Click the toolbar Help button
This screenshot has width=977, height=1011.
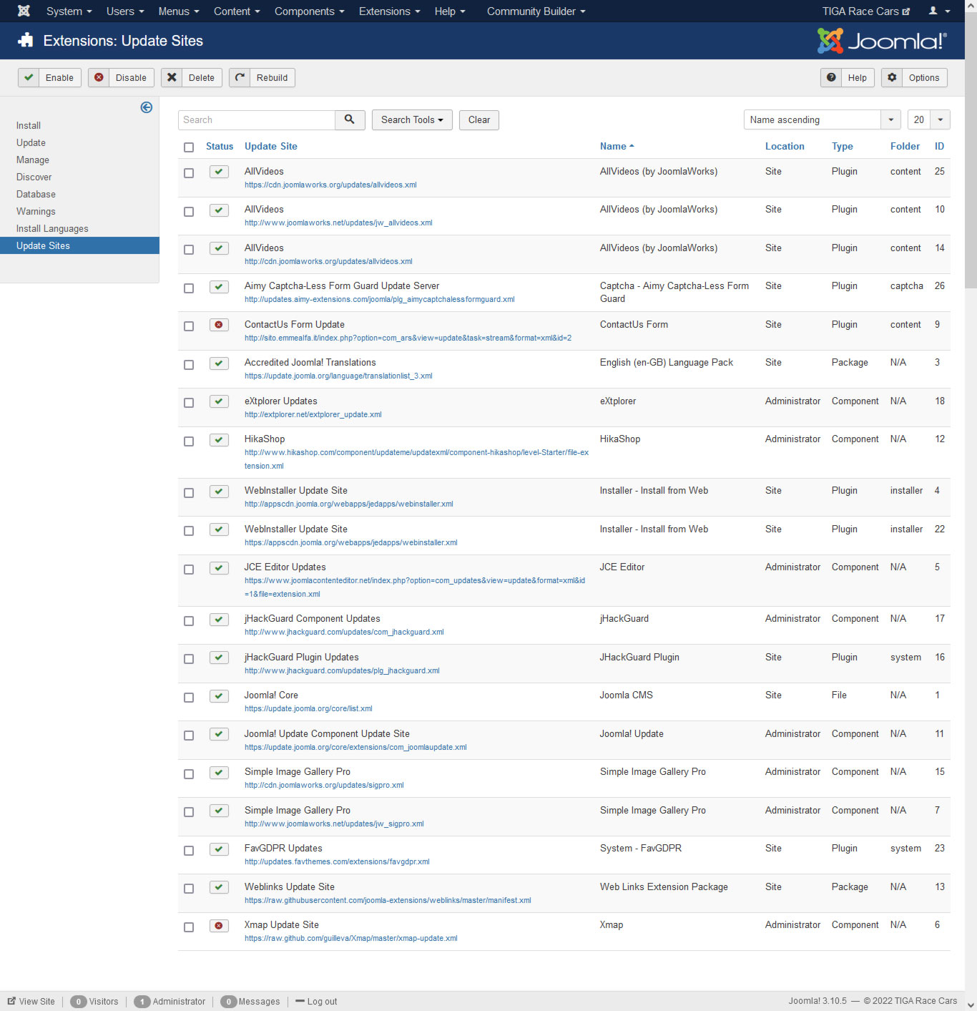coord(848,77)
